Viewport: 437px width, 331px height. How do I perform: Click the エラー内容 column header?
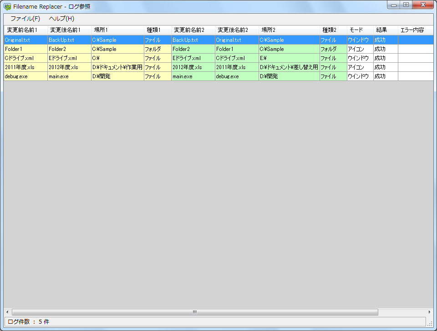tap(412, 30)
